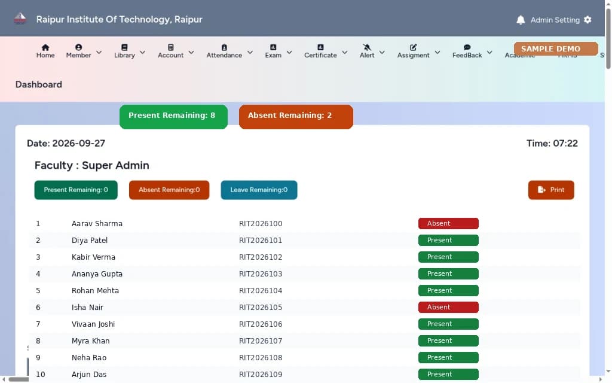This screenshot has width=612, height=383.
Task: Click the name Vivaan Joshi
Action: tap(93, 324)
